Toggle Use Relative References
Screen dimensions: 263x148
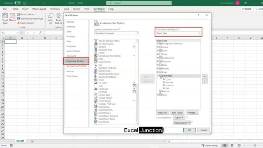30,18
